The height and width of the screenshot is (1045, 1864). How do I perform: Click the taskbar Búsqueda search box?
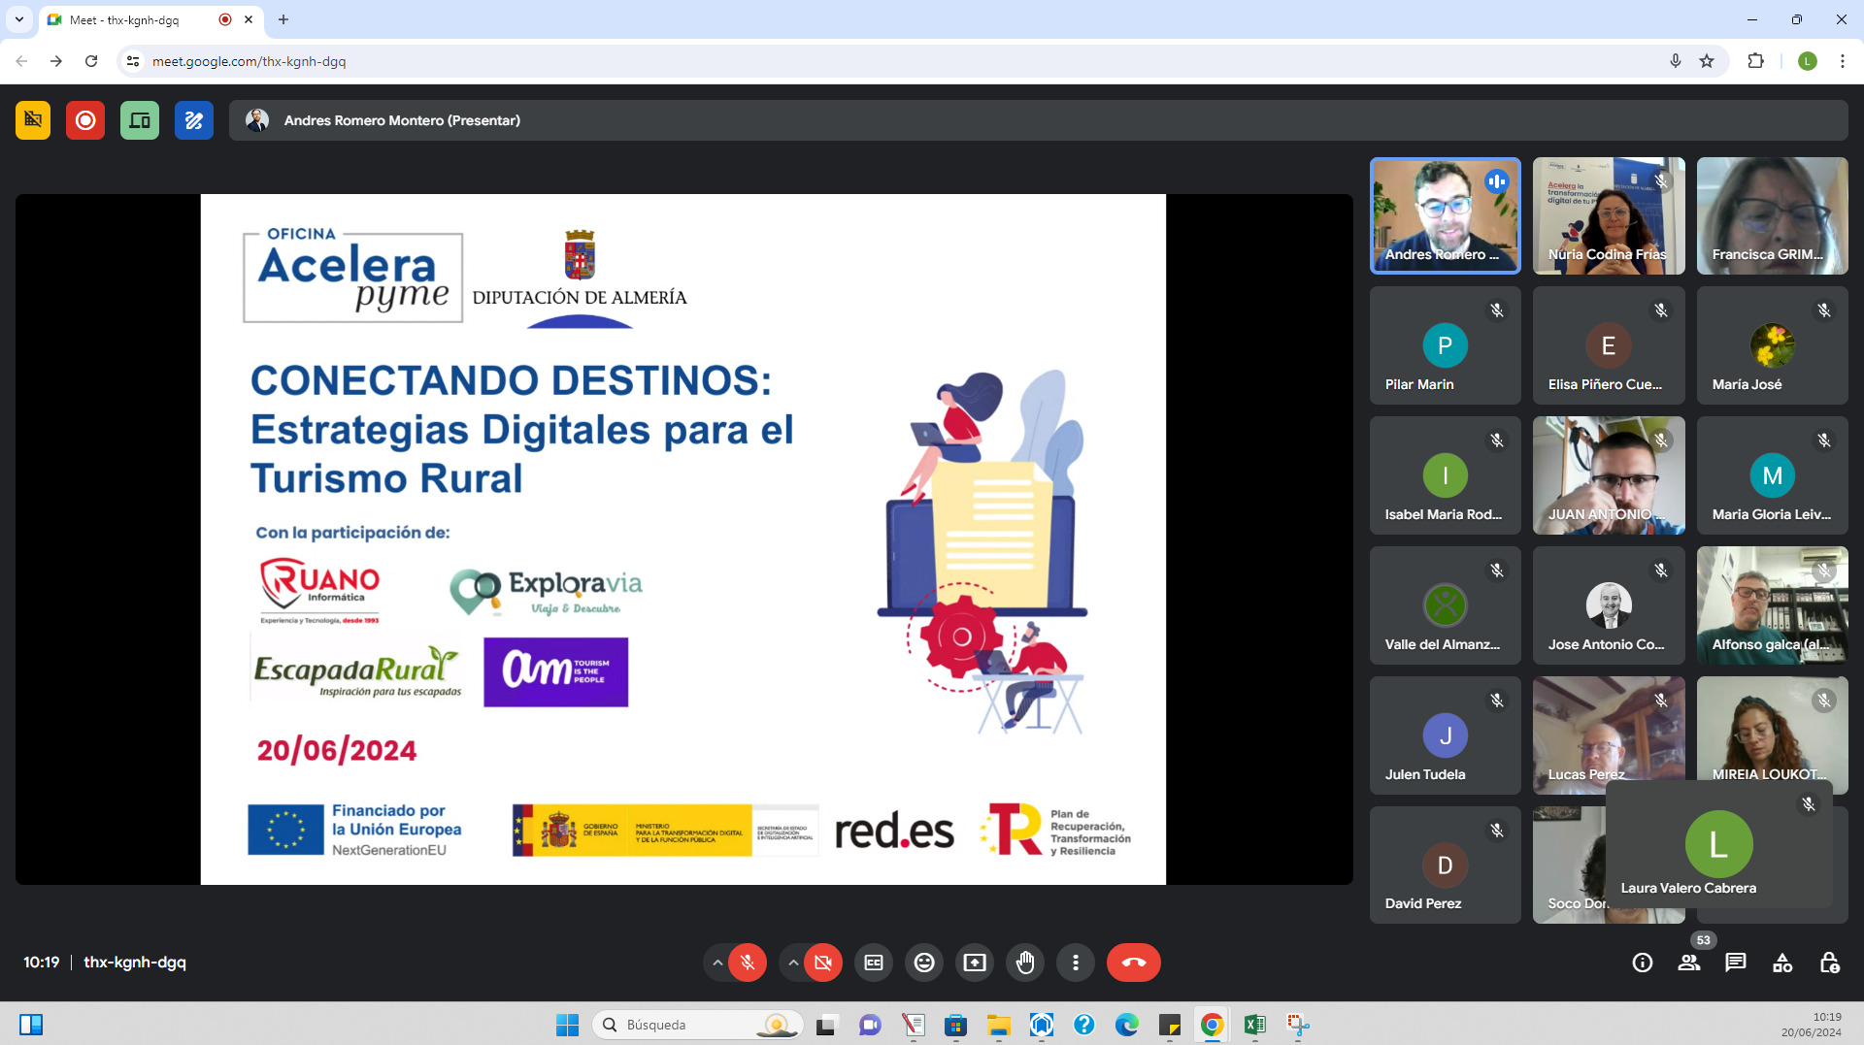click(698, 1025)
